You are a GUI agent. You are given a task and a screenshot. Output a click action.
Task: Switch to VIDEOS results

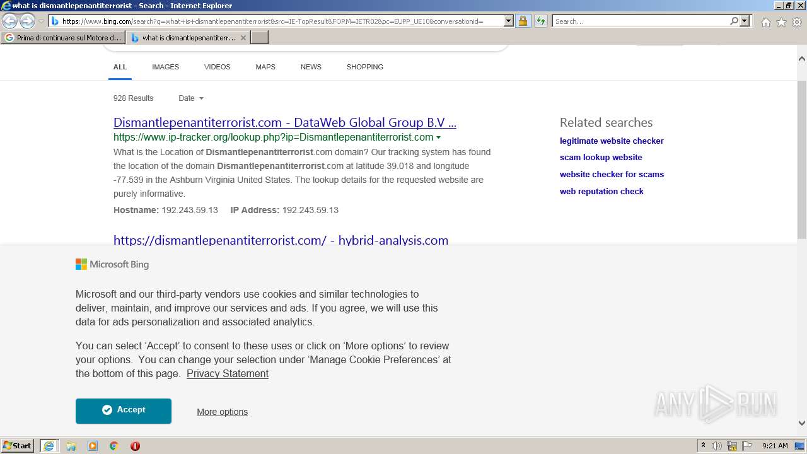(217, 67)
